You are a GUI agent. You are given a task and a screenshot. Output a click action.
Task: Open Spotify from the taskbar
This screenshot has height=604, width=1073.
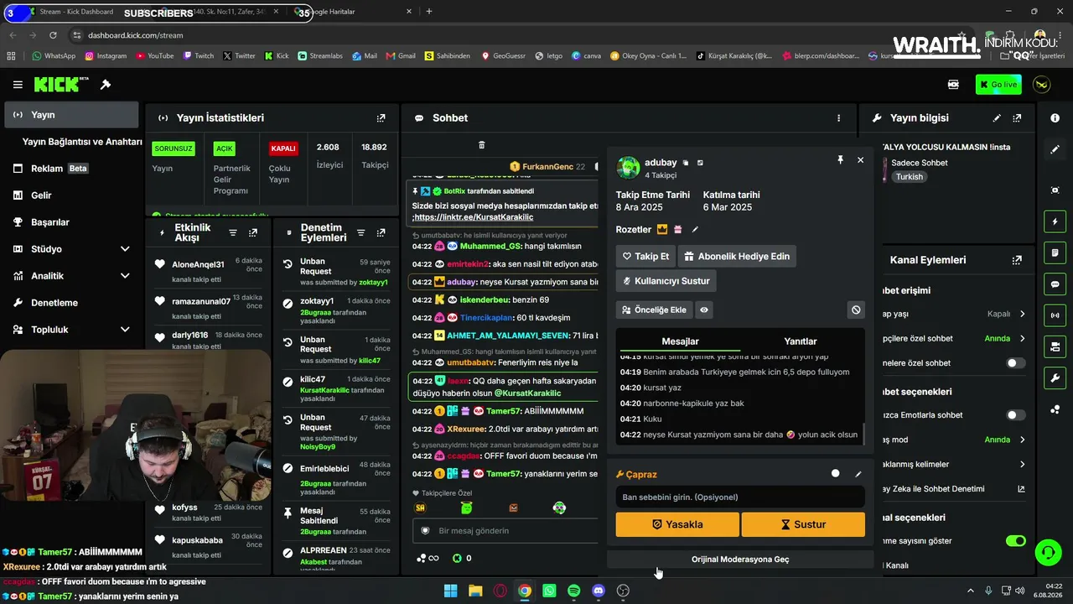click(573, 591)
